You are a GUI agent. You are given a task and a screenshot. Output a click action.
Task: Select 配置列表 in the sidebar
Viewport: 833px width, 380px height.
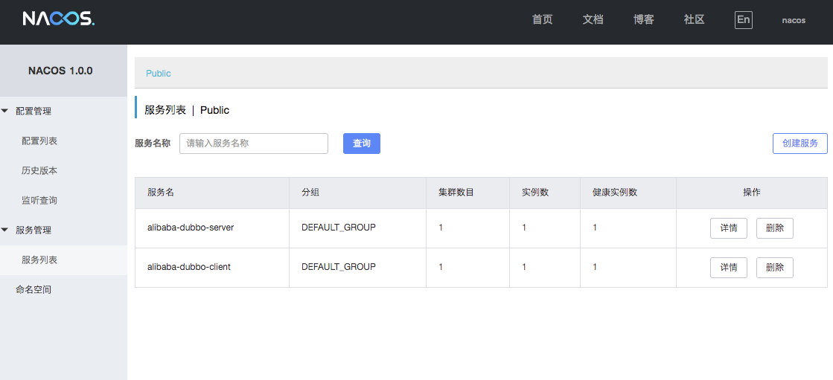click(x=39, y=141)
